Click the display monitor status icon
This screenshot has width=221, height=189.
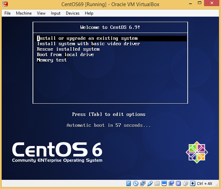tap(164, 183)
